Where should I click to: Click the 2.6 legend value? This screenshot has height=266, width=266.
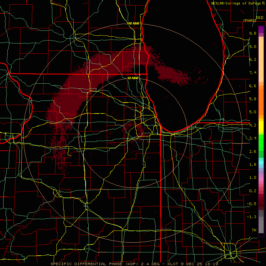click(253, 152)
